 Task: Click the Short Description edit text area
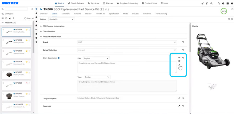[127, 67]
